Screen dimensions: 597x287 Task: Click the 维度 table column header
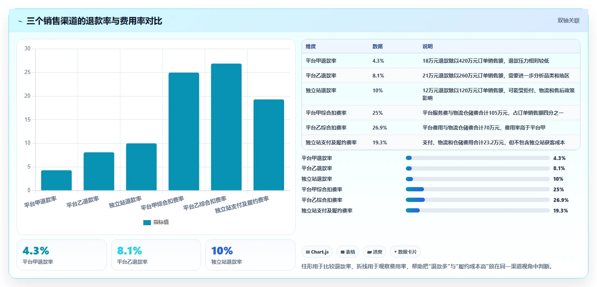pos(311,47)
